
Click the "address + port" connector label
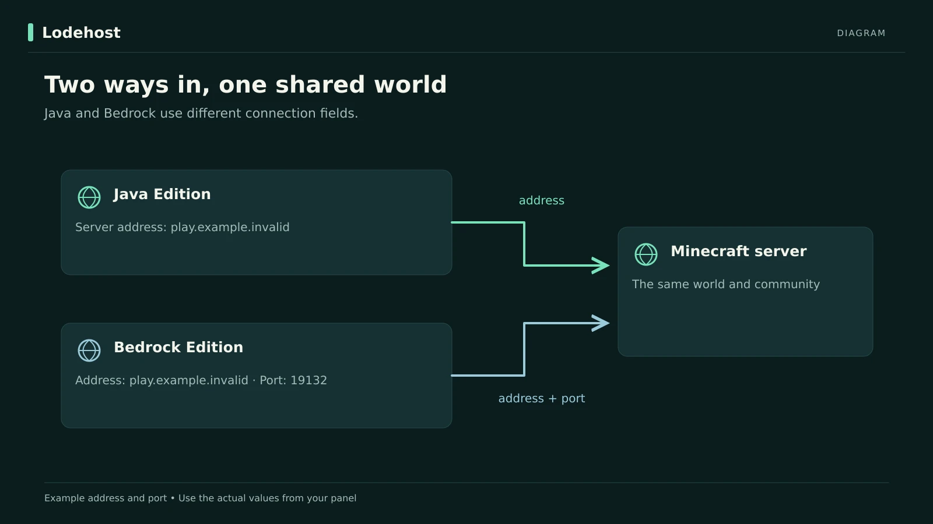pyautogui.click(x=542, y=398)
